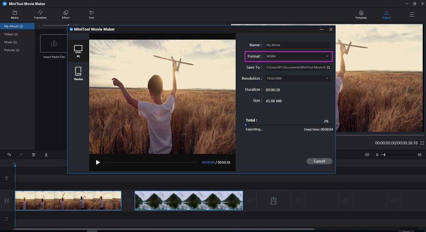The height and width of the screenshot is (232, 426).
Task: Click the Undo arrow icon
Action: (x=9, y=155)
